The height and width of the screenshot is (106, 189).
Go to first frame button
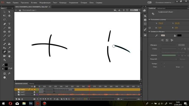click(x=40, y=99)
